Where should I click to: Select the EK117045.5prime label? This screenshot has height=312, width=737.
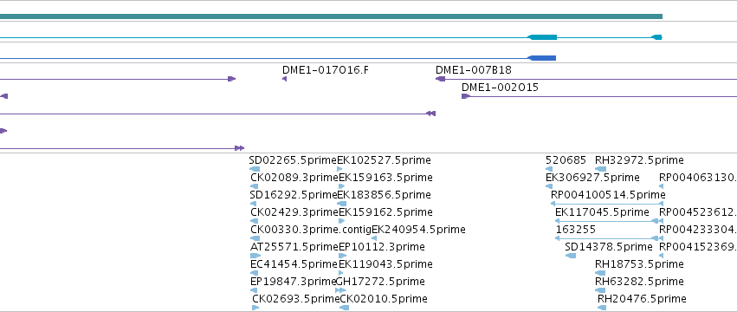(x=602, y=212)
